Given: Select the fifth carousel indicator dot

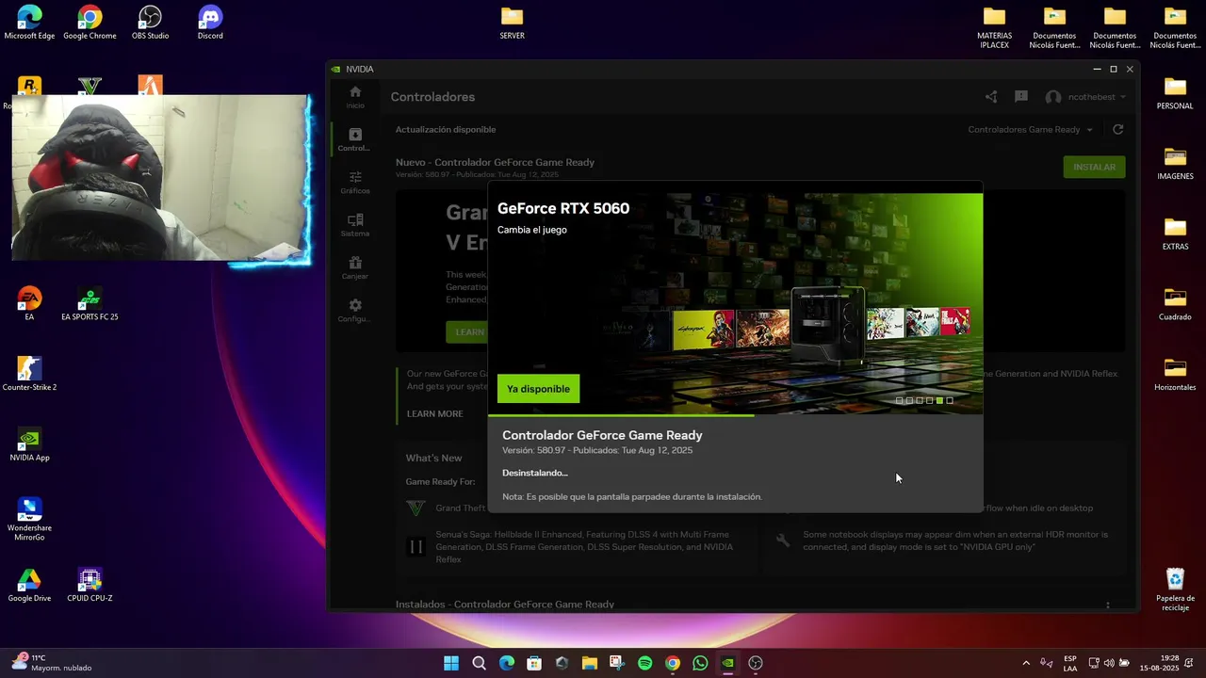Looking at the screenshot, I should (x=939, y=400).
